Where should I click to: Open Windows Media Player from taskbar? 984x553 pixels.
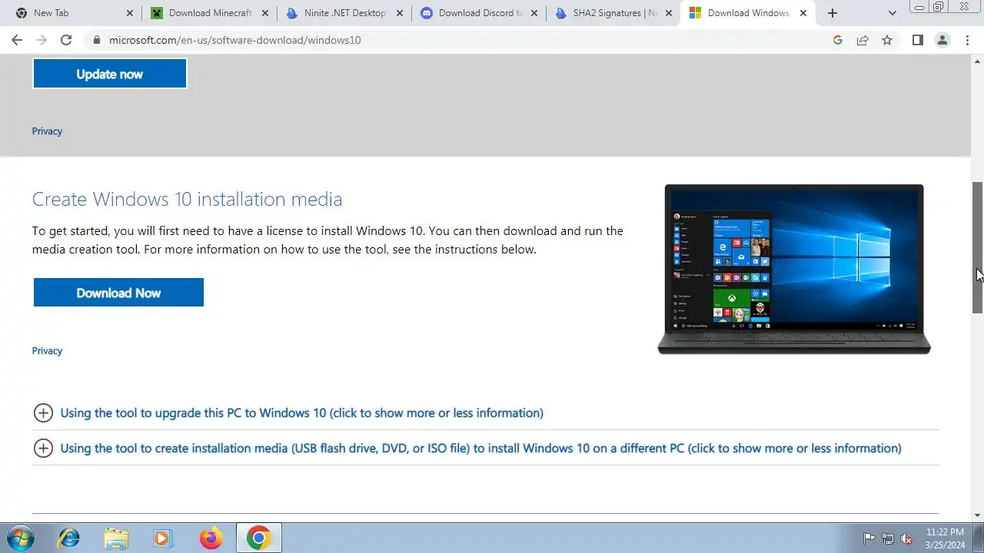click(163, 538)
